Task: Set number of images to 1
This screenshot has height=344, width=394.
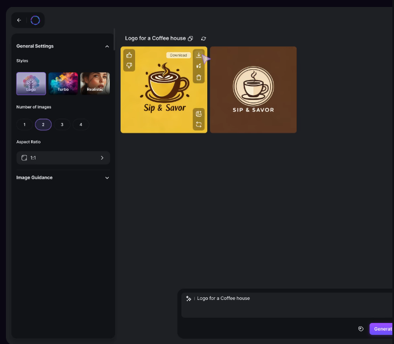Action: click(24, 125)
